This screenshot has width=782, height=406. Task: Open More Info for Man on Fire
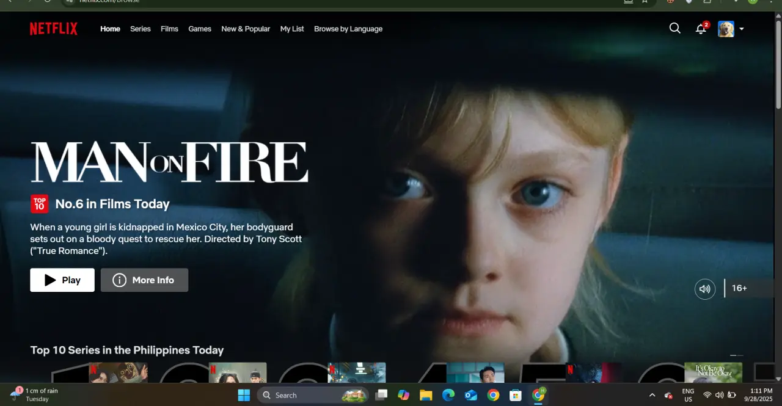[x=144, y=280]
